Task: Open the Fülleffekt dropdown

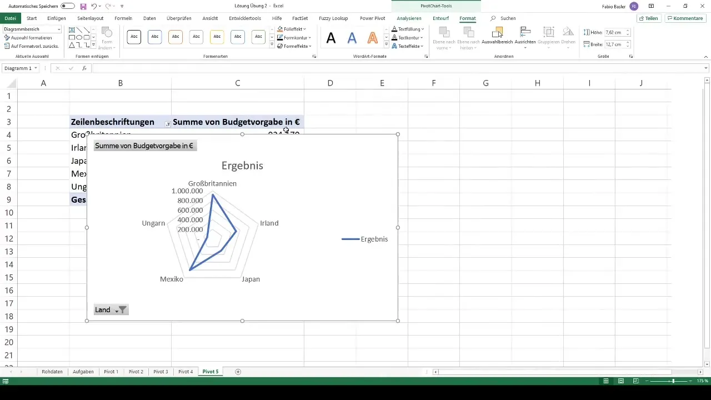Action: click(292, 29)
